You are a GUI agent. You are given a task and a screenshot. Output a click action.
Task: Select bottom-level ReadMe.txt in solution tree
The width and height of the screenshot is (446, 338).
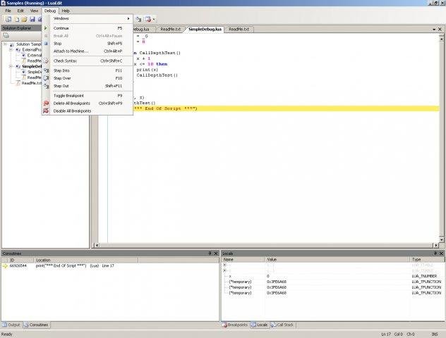[31, 83]
